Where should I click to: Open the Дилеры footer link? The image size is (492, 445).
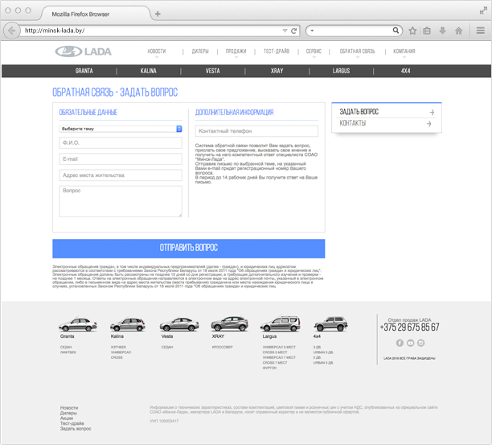(68, 413)
